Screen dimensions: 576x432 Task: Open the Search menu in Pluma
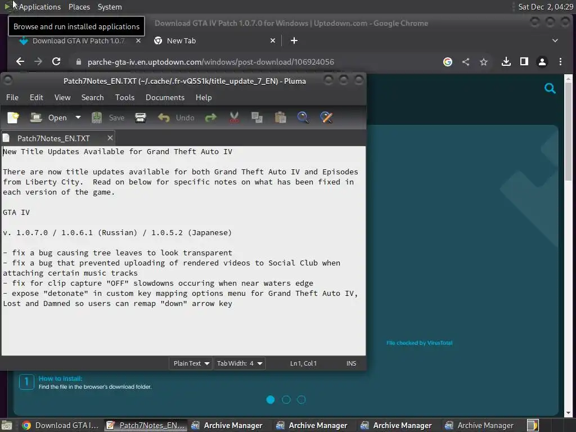pos(93,97)
